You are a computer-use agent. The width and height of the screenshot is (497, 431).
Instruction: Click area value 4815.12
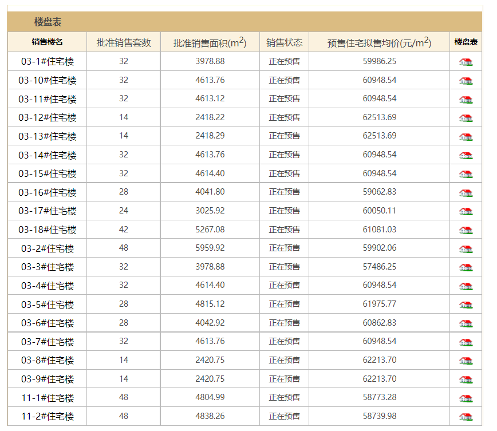click(x=210, y=304)
